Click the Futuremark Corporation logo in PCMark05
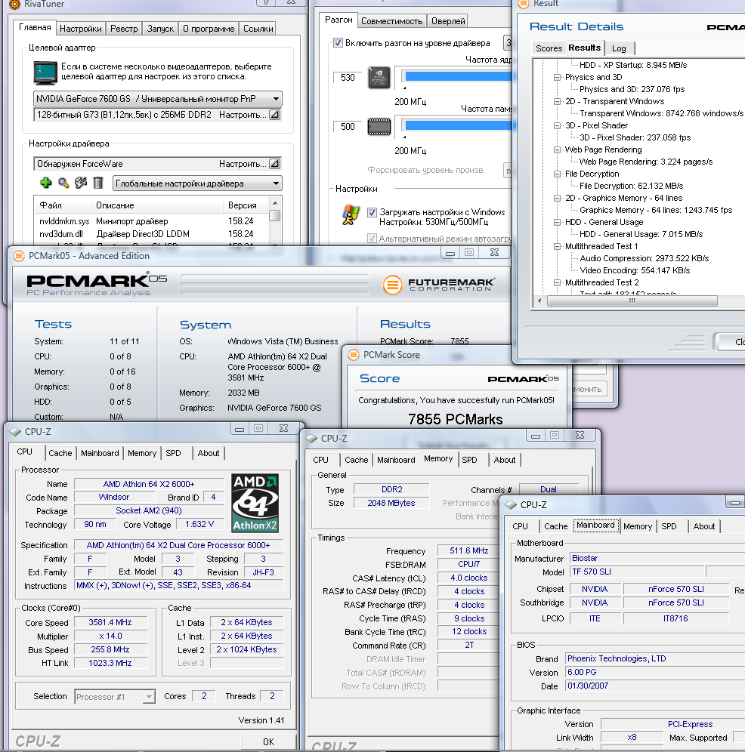 (438, 285)
